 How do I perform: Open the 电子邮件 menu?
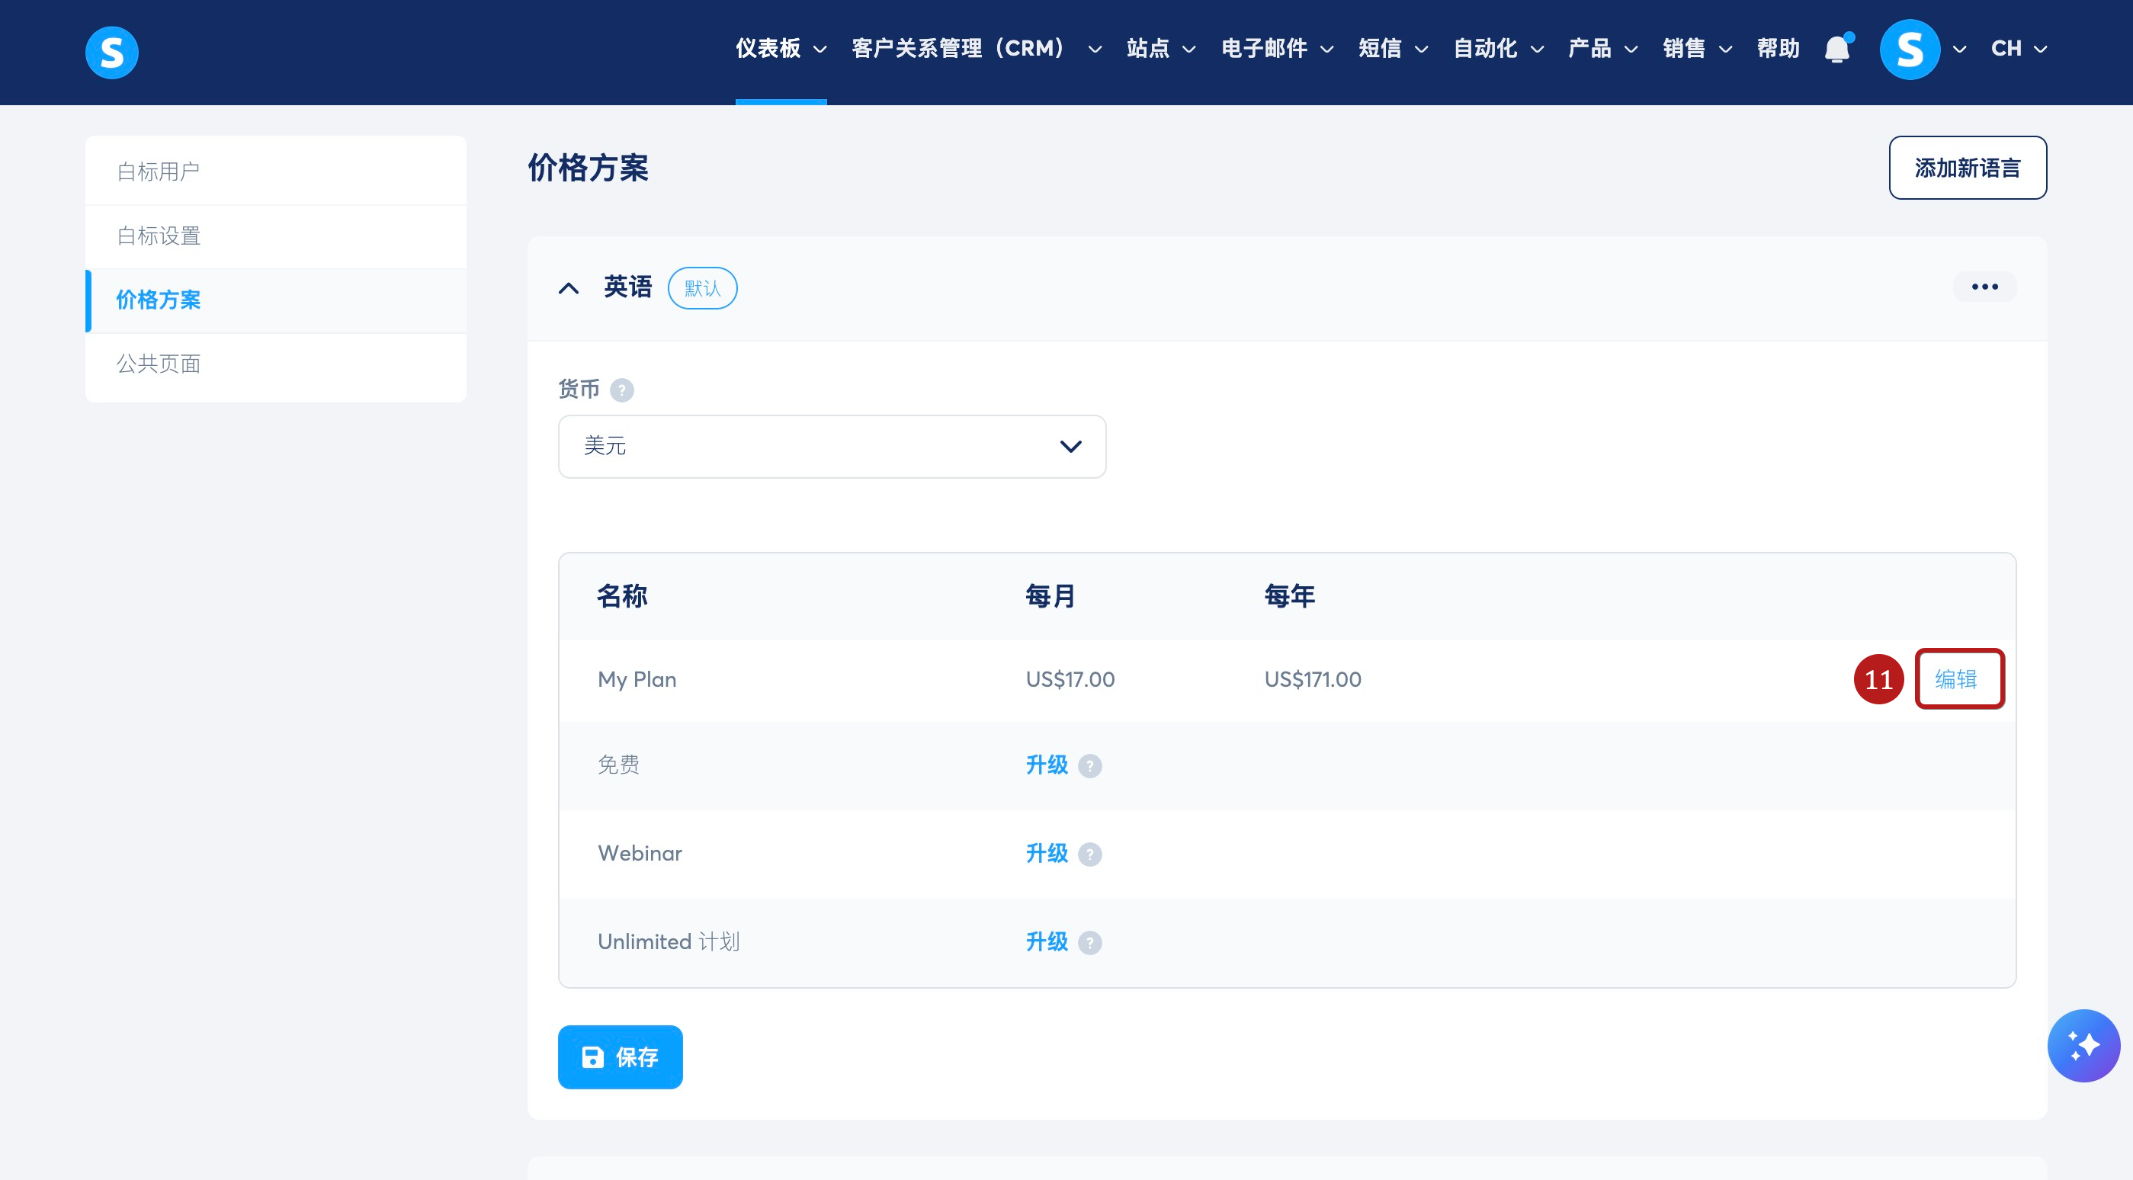click(1276, 49)
